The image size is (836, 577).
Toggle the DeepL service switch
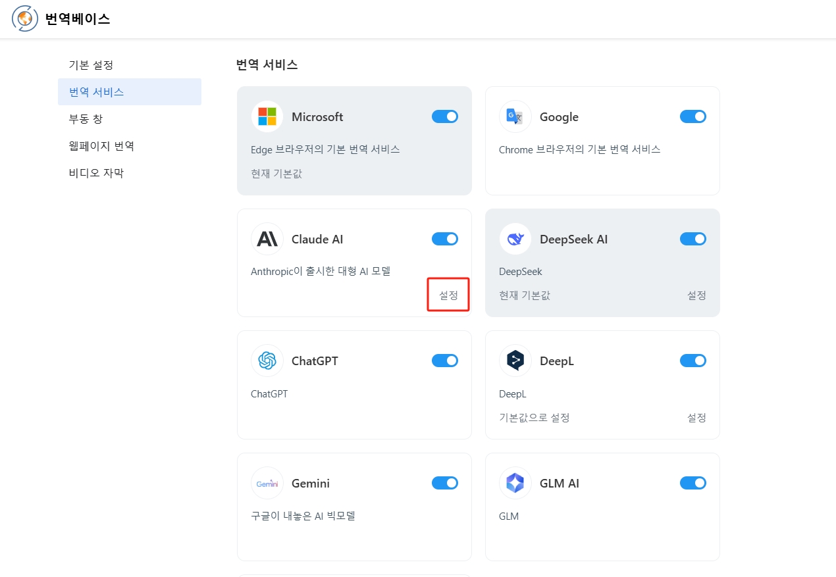(x=693, y=361)
